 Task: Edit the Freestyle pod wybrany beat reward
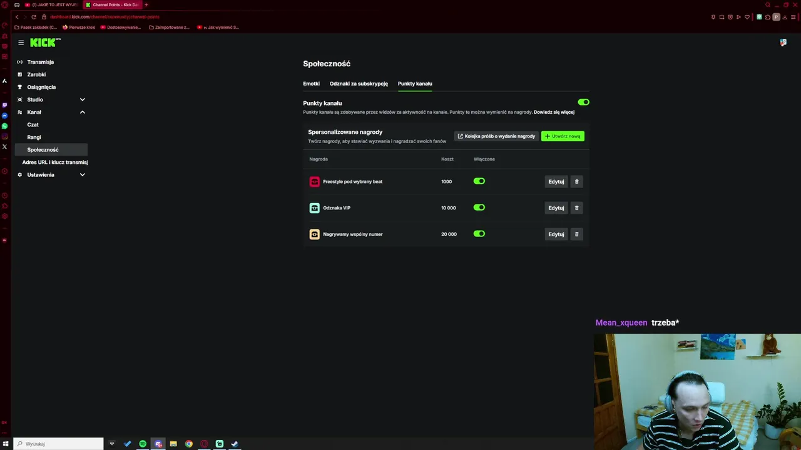click(x=556, y=181)
